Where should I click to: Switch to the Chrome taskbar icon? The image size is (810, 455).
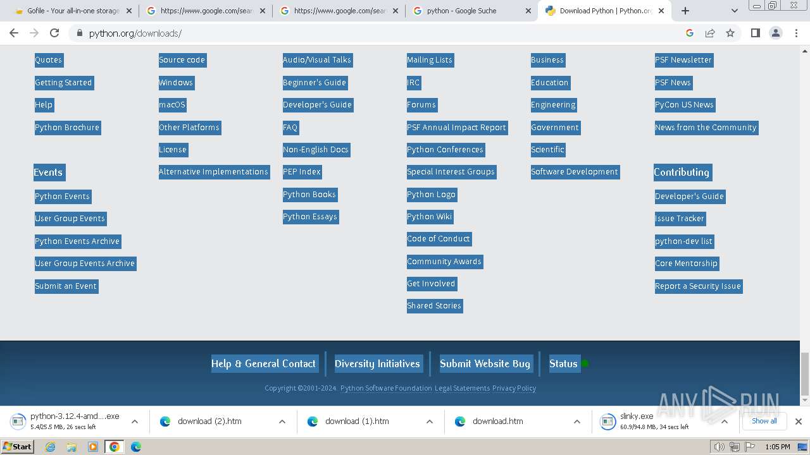point(115,447)
